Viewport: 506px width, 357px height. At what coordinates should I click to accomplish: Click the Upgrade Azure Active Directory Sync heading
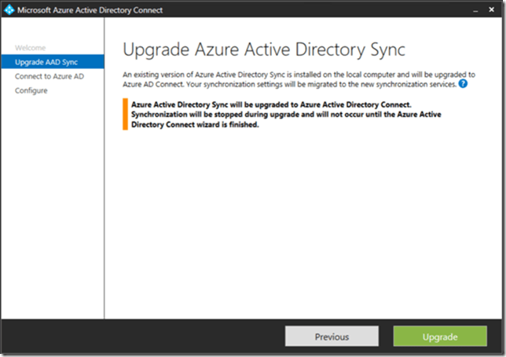click(264, 49)
